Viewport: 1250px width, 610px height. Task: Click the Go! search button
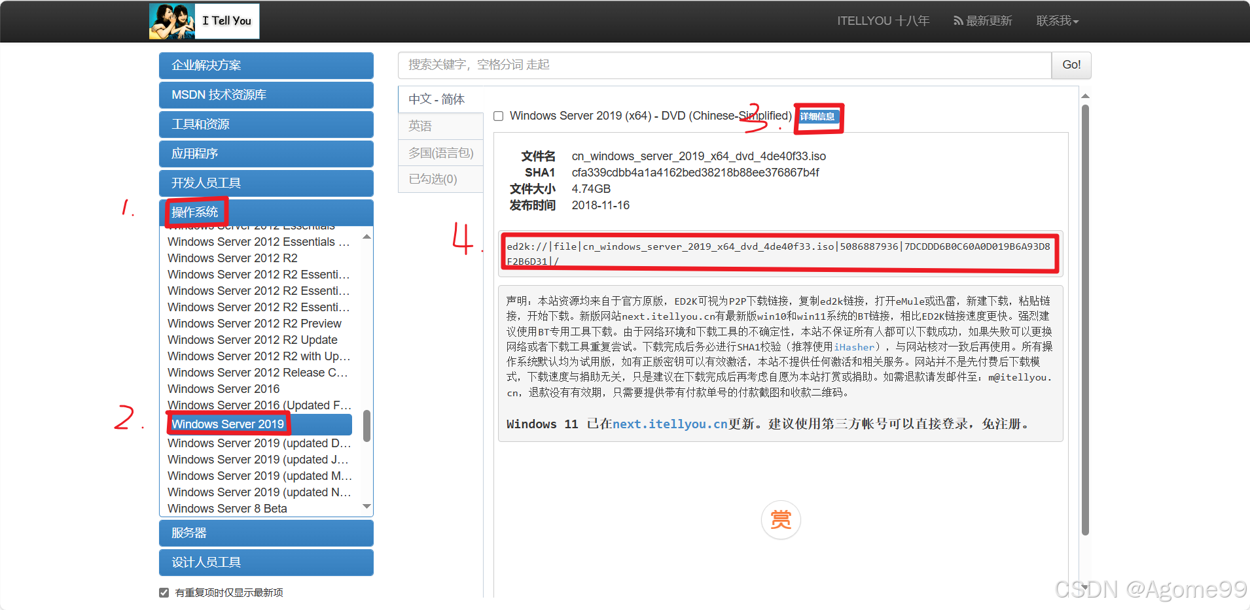coord(1071,65)
